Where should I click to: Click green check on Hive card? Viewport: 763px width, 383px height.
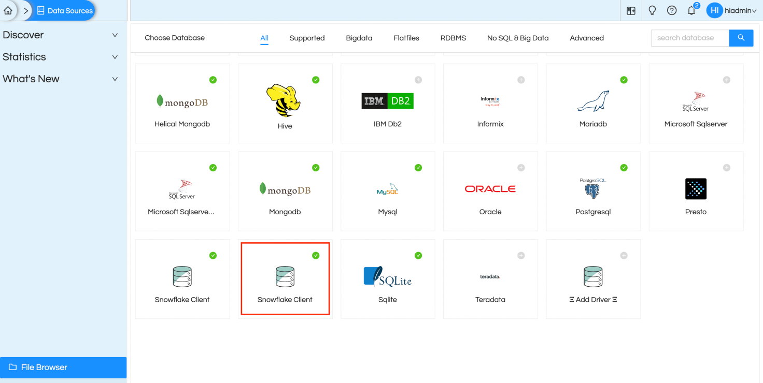[x=316, y=80]
